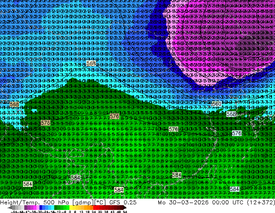Viewport: 275px width, 213px height.
Task: Click the '-54' legend scale value
Action: pyautogui.click(x=13, y=212)
